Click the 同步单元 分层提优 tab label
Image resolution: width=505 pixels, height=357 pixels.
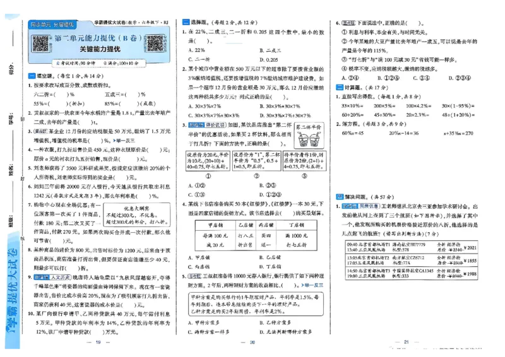pos(52,25)
